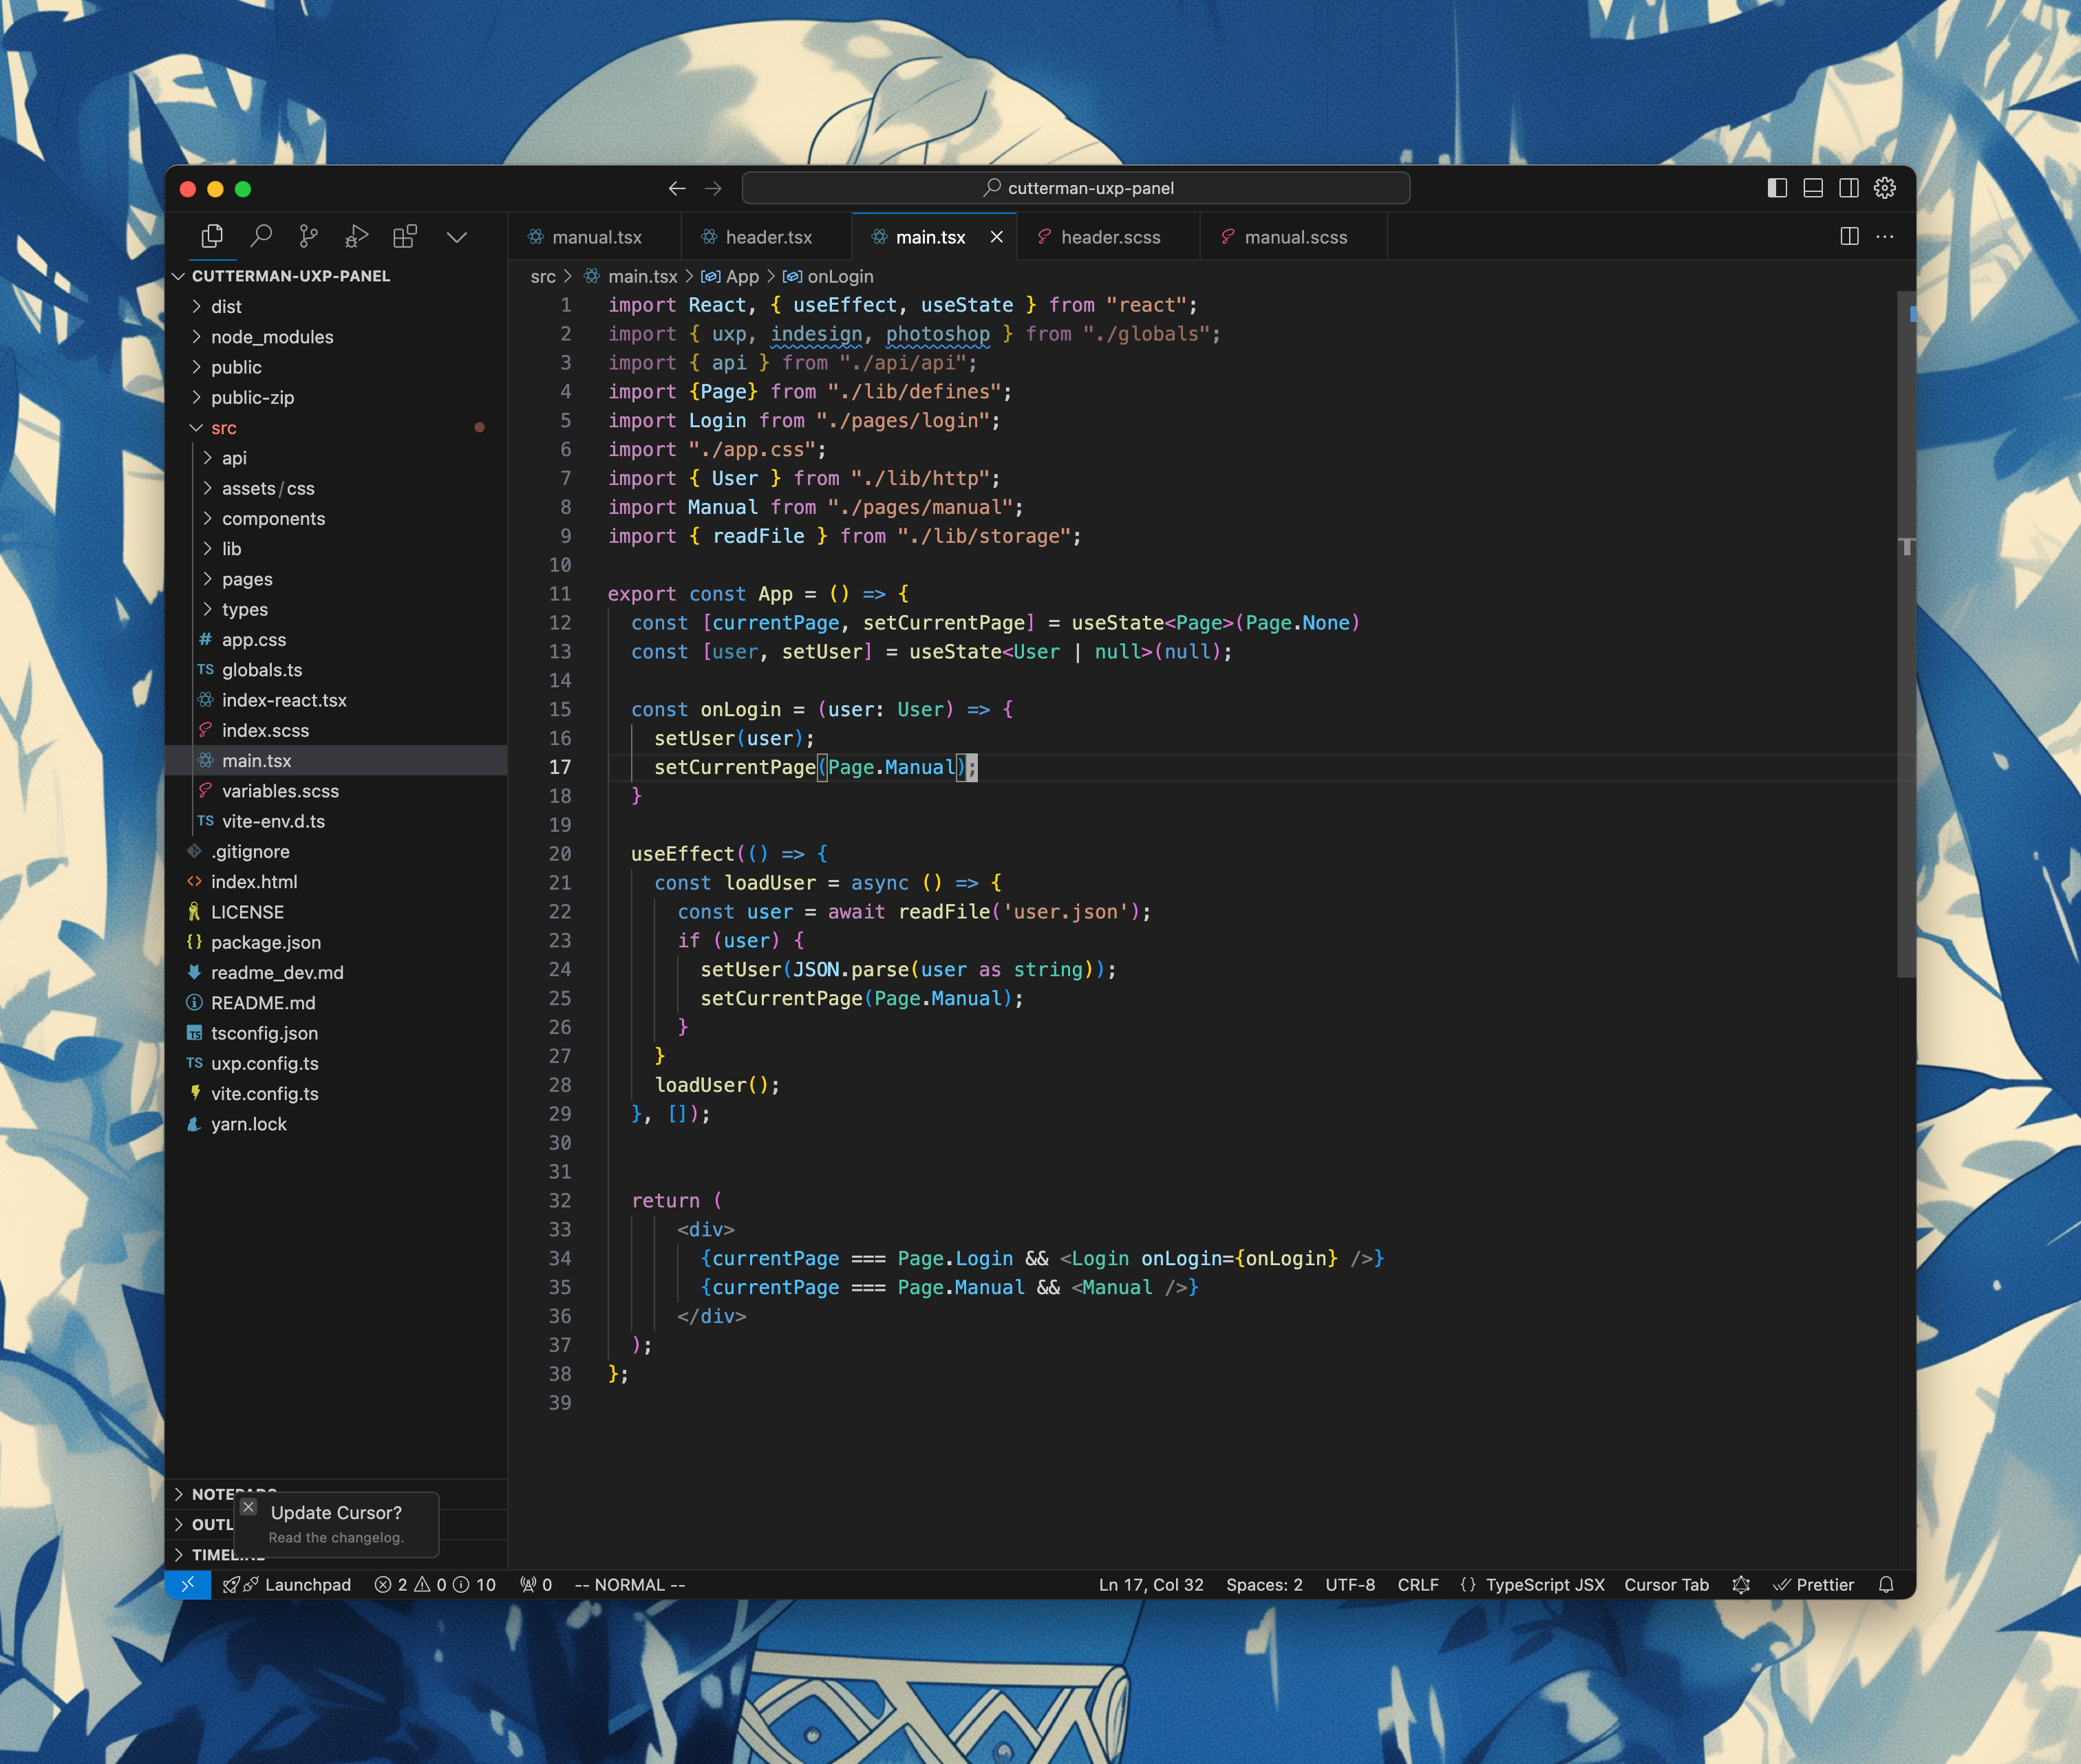The image size is (2081, 1764).
Task: Open the .gitignore file
Action: coord(337,852)
